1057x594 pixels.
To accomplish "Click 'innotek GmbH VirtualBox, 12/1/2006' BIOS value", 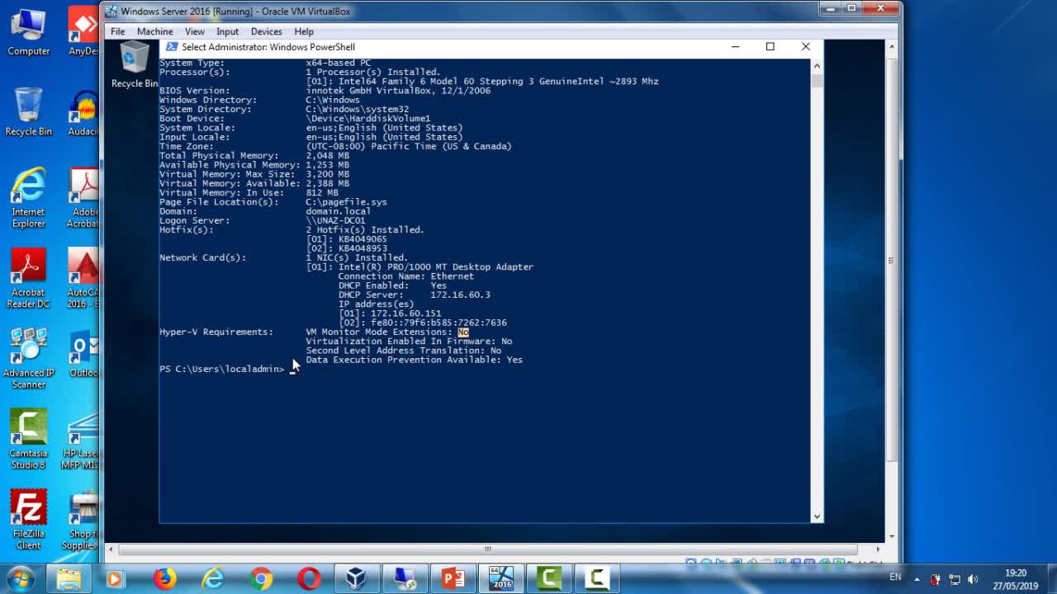I will (398, 91).
